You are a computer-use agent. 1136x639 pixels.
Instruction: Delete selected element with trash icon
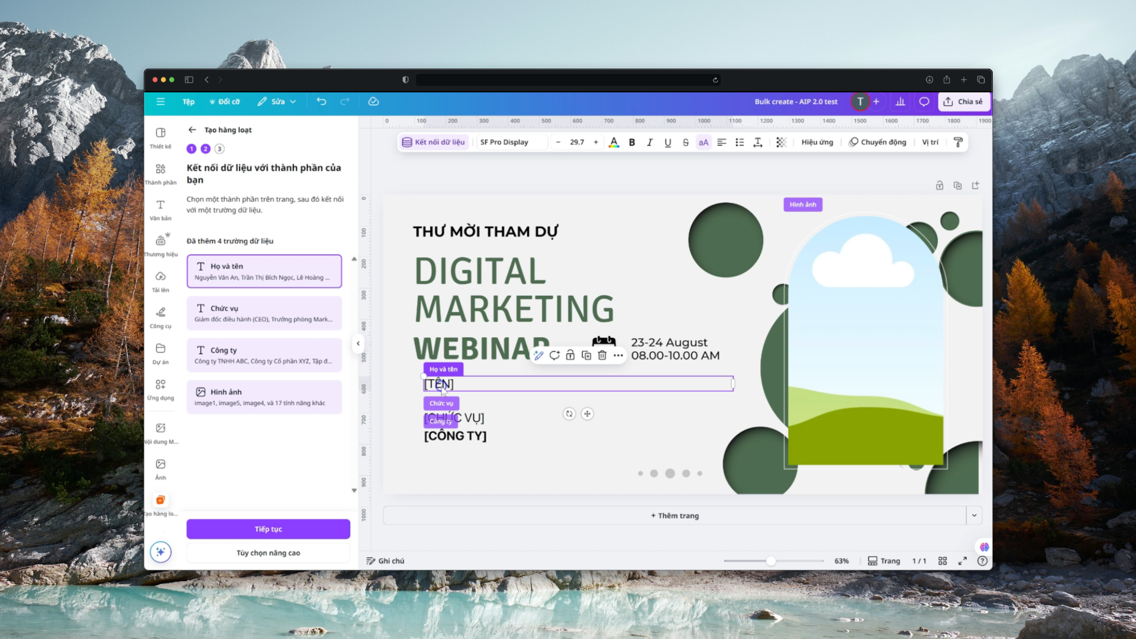602,355
